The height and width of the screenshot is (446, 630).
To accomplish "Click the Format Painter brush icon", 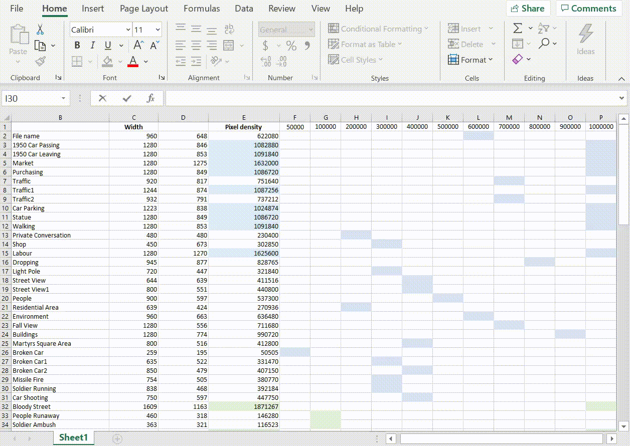I will coord(41,61).
